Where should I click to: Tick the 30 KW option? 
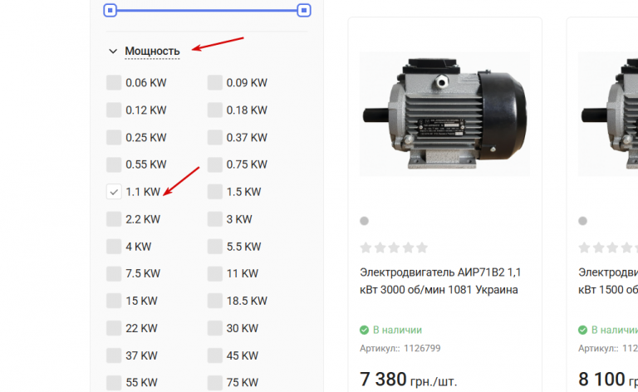215,328
